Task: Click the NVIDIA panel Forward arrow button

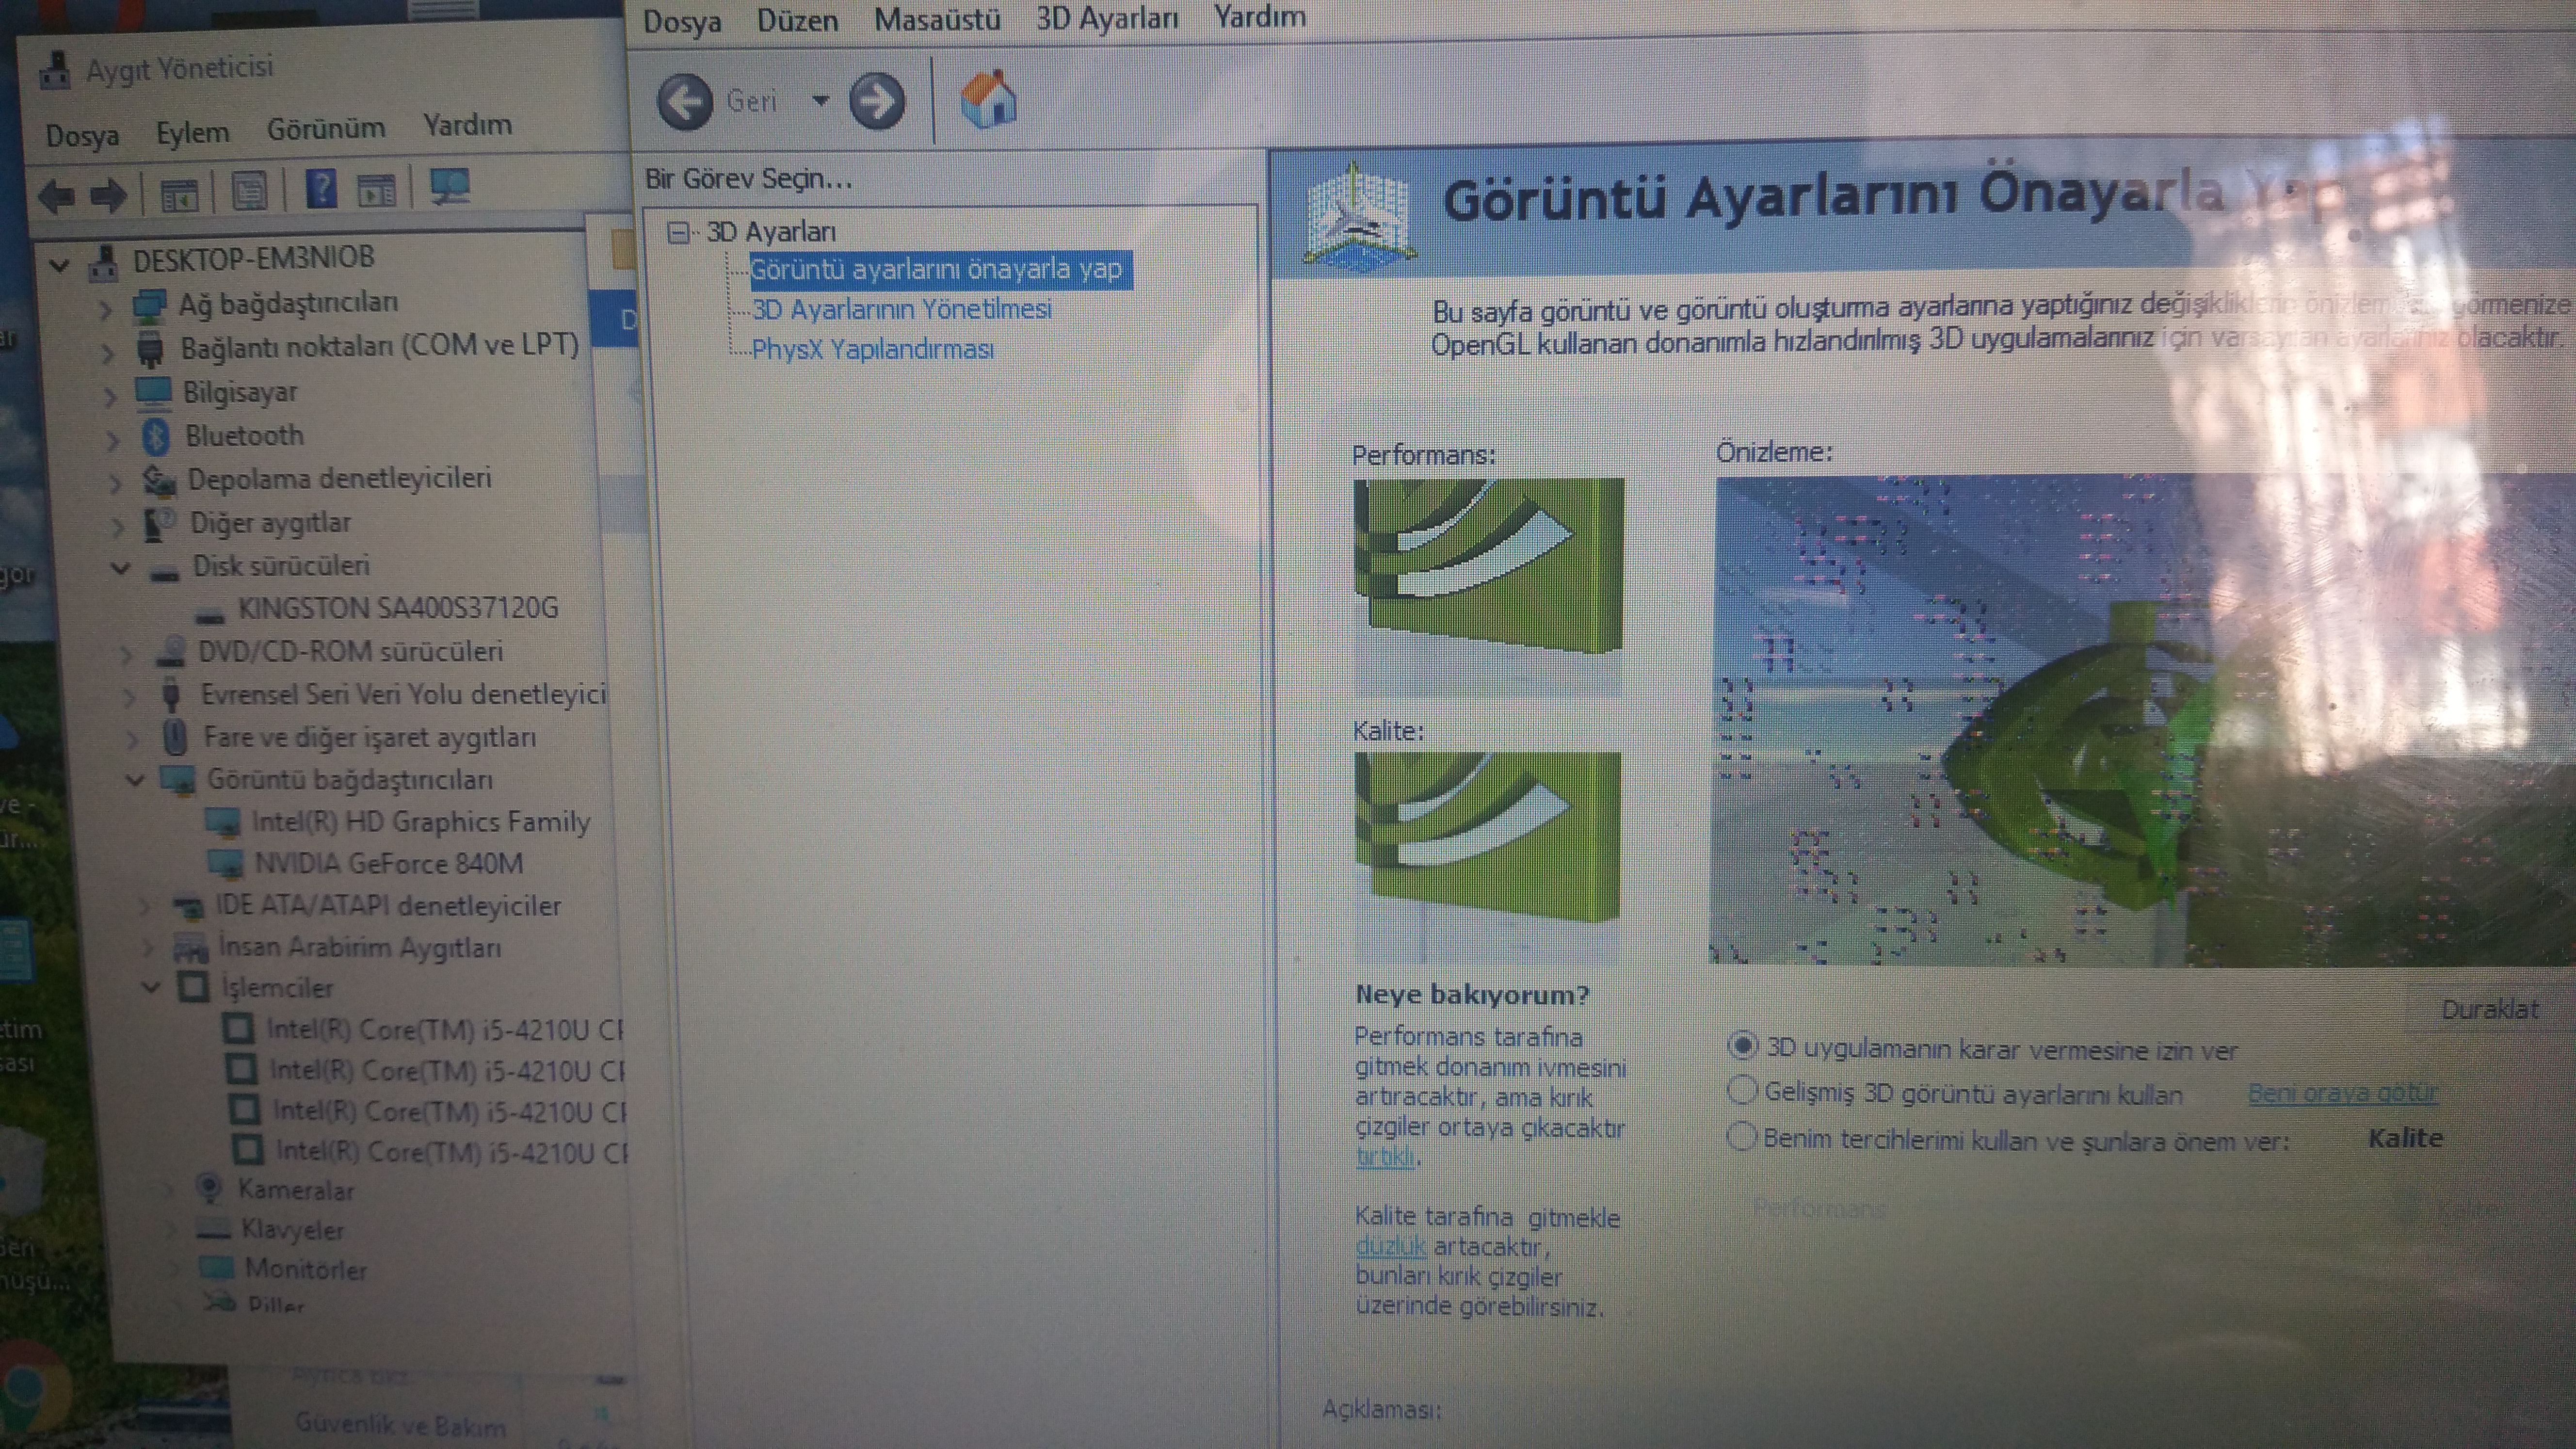Action: [x=877, y=100]
